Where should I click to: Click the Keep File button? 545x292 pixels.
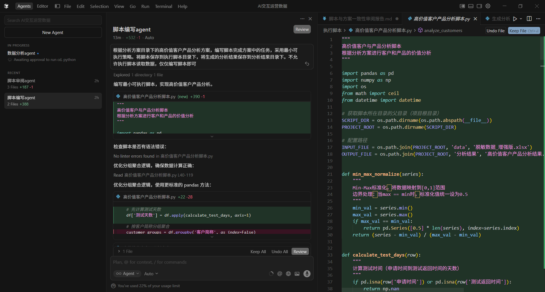pyautogui.click(x=524, y=31)
